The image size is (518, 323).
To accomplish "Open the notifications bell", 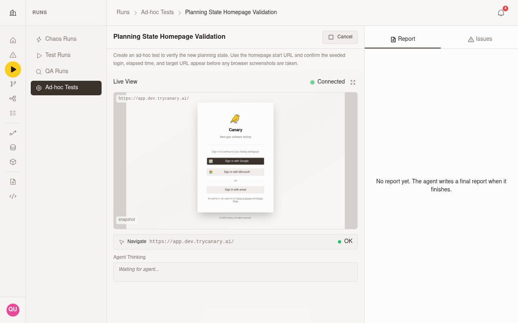I will click(501, 13).
